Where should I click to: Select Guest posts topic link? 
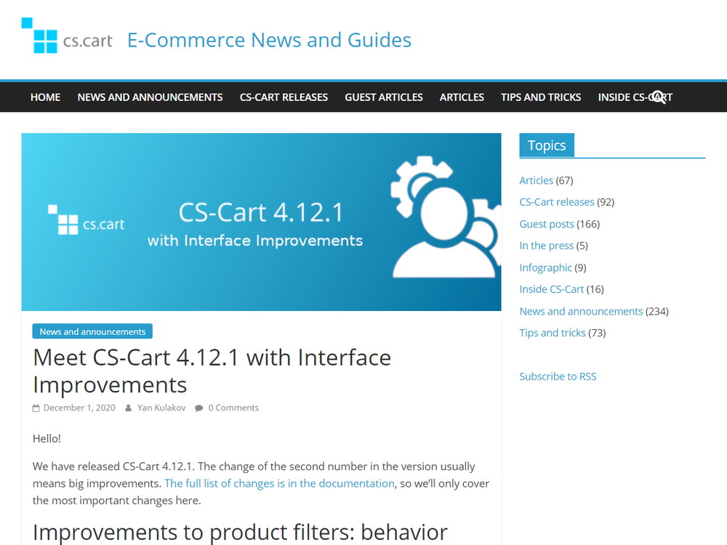(547, 224)
